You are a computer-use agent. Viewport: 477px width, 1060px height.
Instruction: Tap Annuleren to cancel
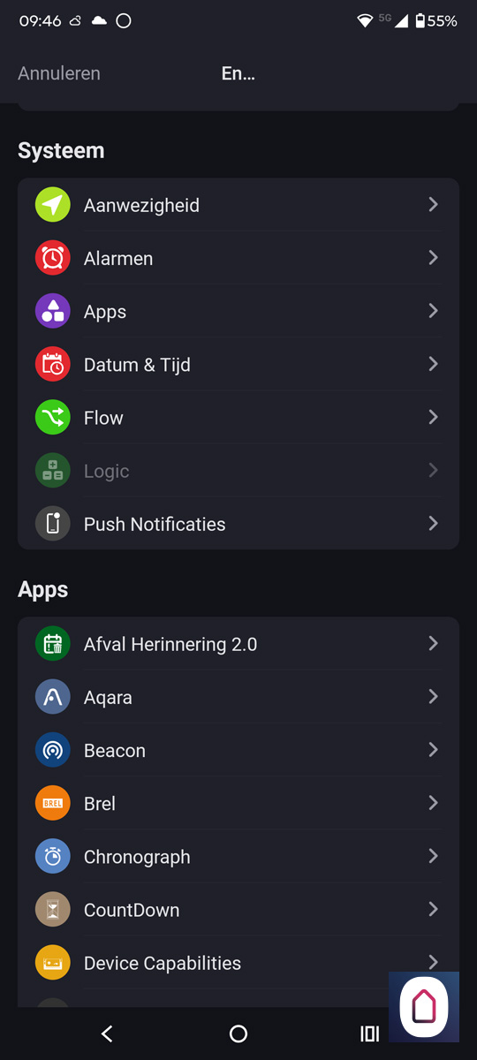point(59,73)
